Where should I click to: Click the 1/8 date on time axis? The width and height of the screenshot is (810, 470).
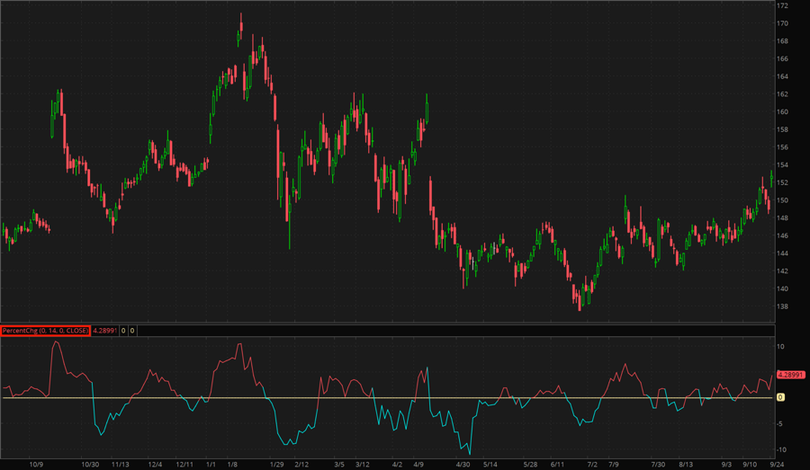click(x=232, y=464)
